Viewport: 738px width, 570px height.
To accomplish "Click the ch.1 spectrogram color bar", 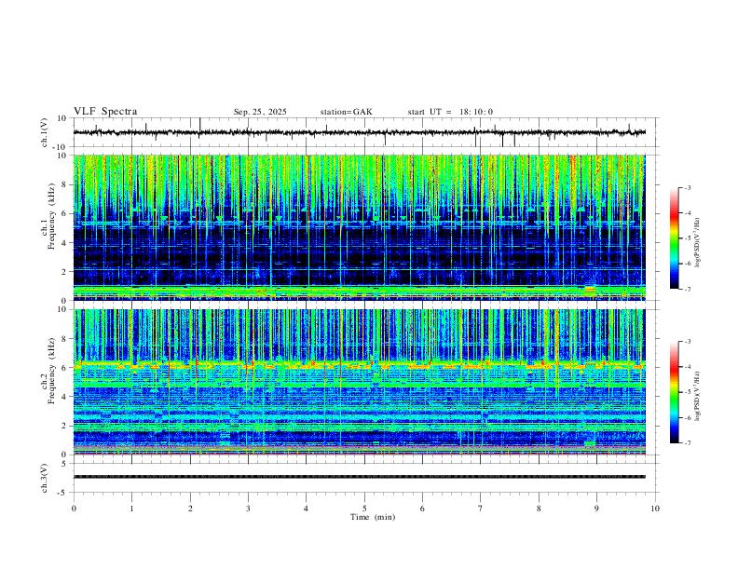I will tap(674, 238).
